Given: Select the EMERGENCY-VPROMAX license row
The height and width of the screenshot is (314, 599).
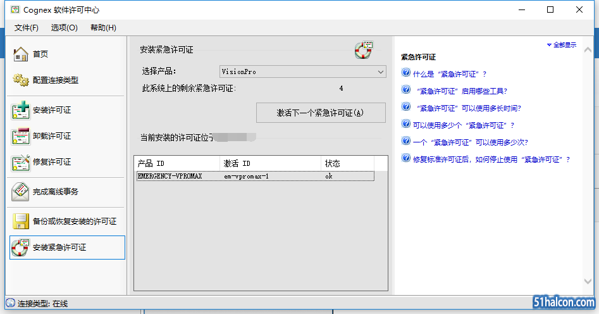Looking at the screenshot, I should tap(255, 176).
